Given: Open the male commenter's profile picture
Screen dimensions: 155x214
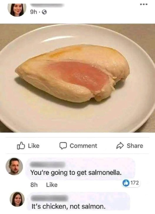Looking at the screenshot, I should pos(14,166).
